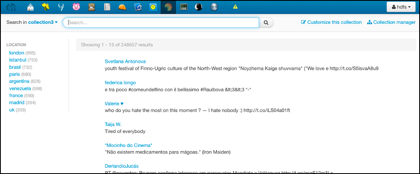Open the Home icon in navbar

(x=30, y=7)
